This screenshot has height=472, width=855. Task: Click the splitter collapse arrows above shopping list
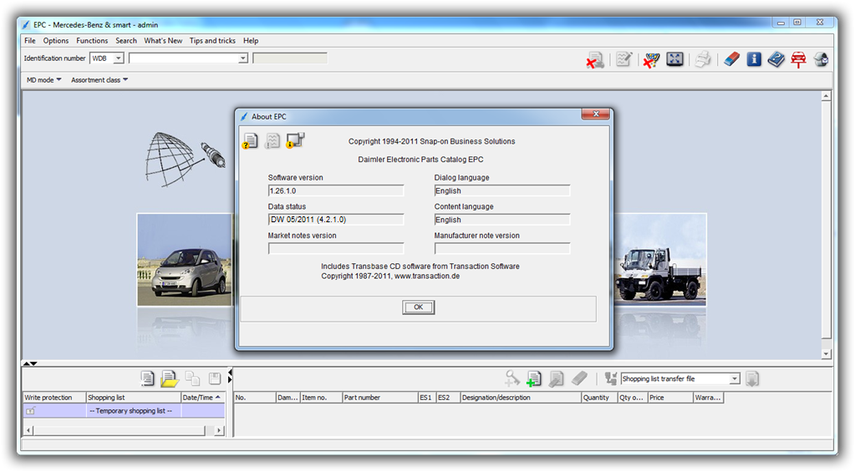(x=30, y=363)
